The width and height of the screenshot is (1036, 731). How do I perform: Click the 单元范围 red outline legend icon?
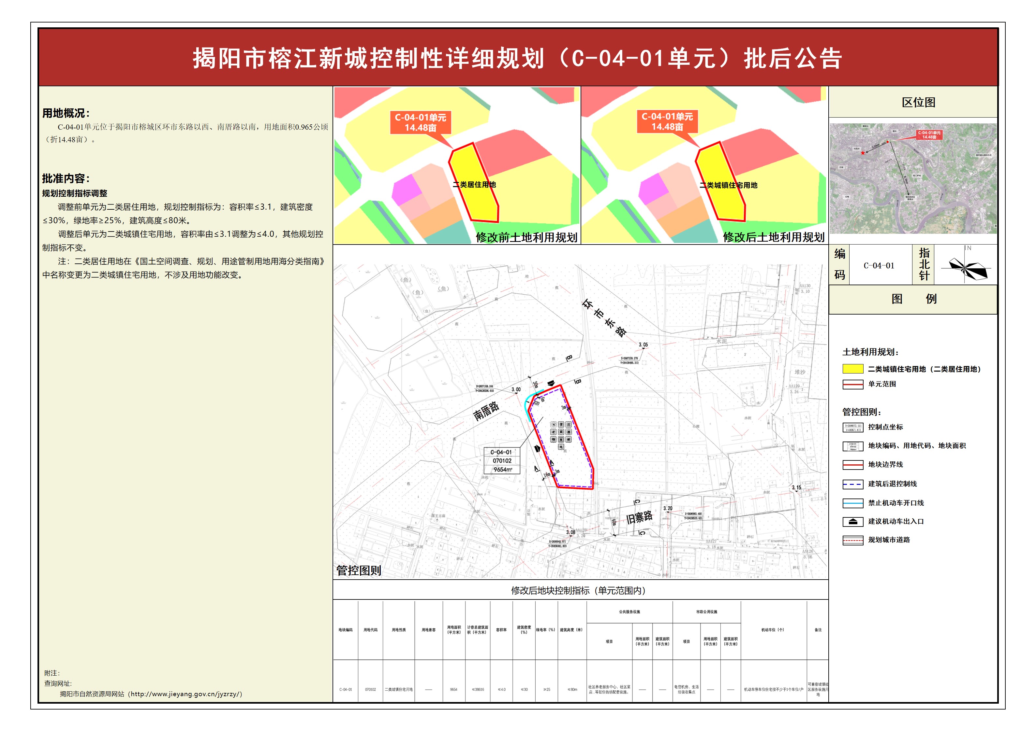pyautogui.click(x=852, y=384)
